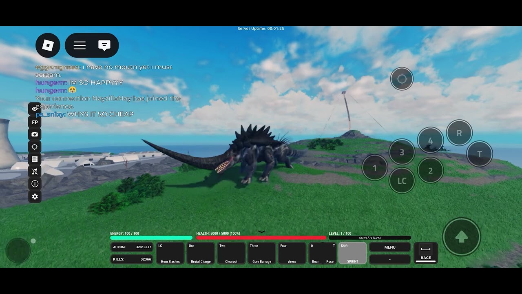Activate the RAGE button

point(426,253)
